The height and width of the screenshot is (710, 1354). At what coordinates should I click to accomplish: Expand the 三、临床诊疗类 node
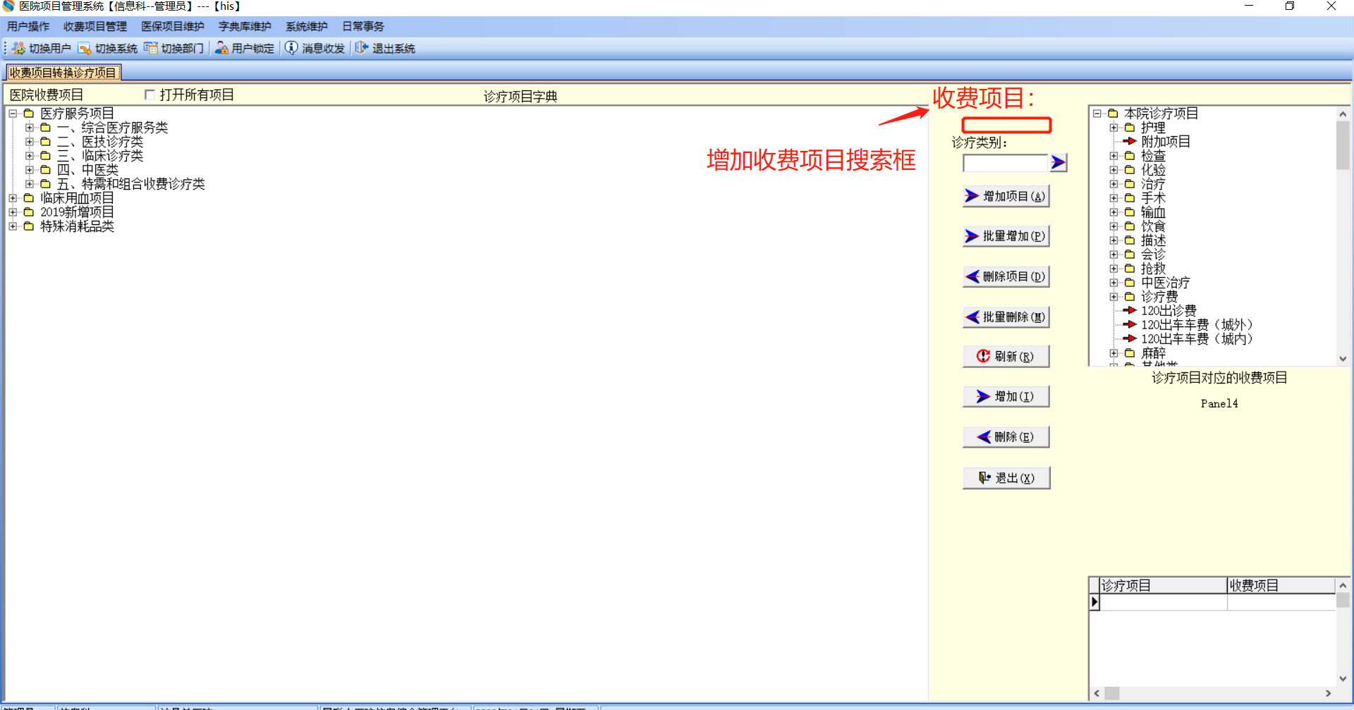pos(29,156)
